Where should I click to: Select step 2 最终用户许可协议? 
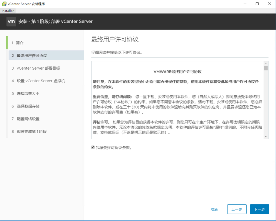pos(46,56)
